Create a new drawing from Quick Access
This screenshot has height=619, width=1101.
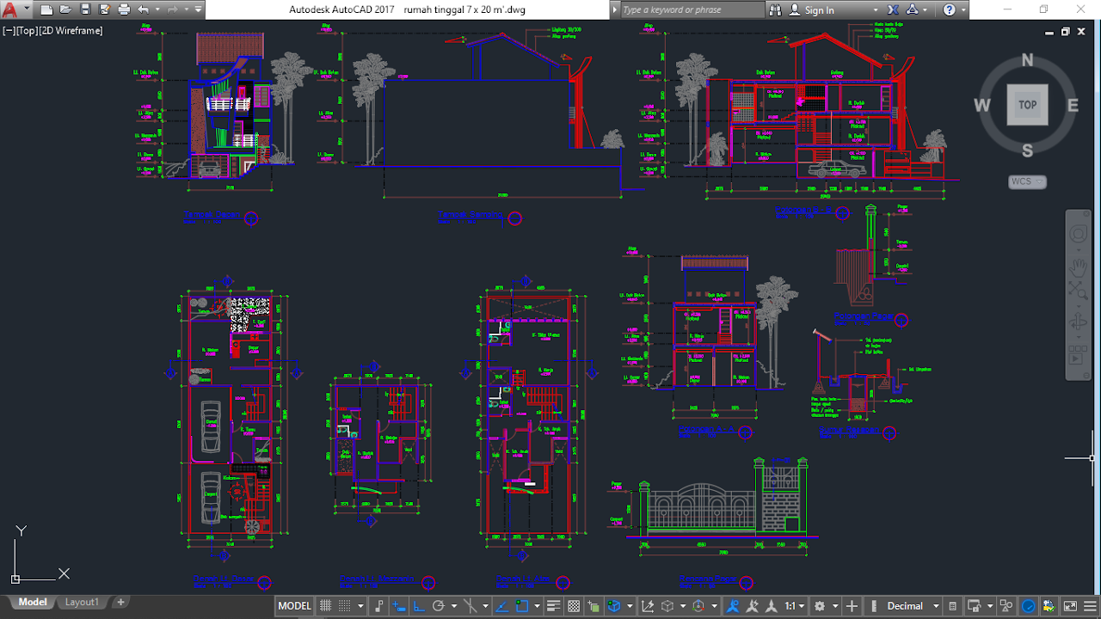point(47,9)
